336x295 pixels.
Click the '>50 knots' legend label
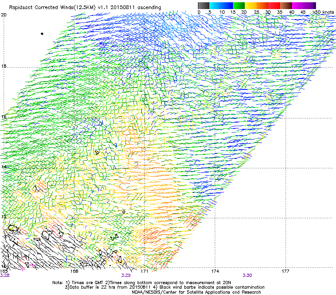click(x=323, y=12)
